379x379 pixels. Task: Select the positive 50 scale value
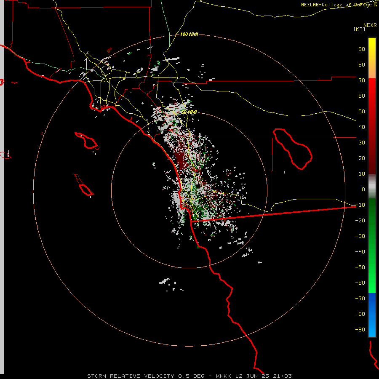[x=362, y=112]
